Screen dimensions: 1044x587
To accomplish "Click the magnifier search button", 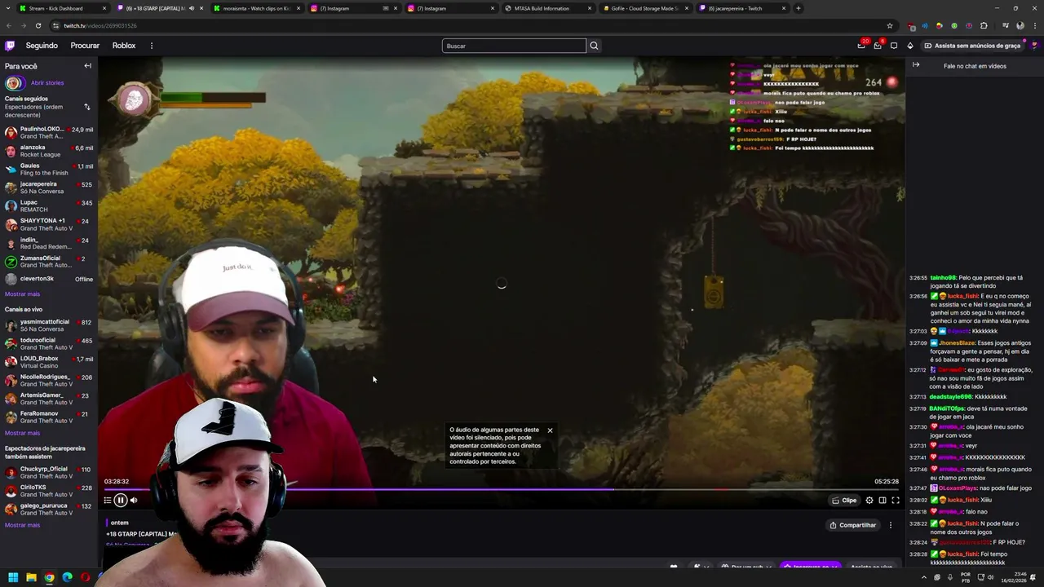I will pos(594,46).
